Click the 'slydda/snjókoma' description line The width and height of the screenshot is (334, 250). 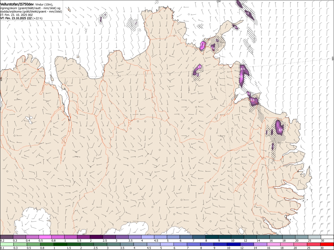pos(31,11)
